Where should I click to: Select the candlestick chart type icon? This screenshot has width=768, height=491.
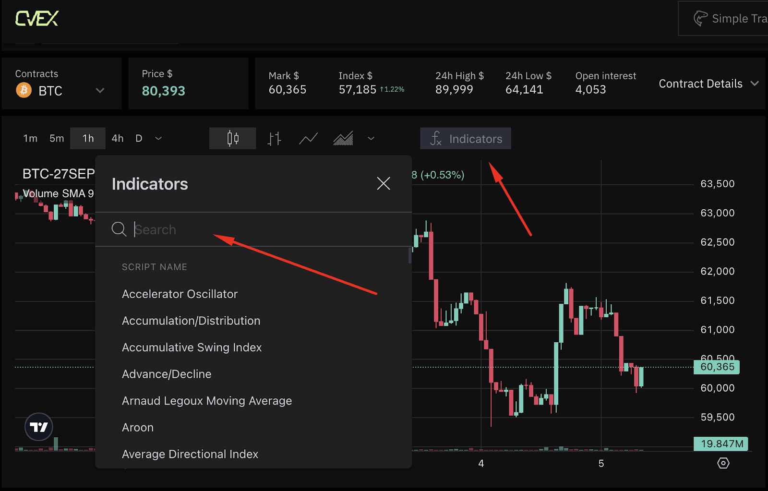(233, 139)
